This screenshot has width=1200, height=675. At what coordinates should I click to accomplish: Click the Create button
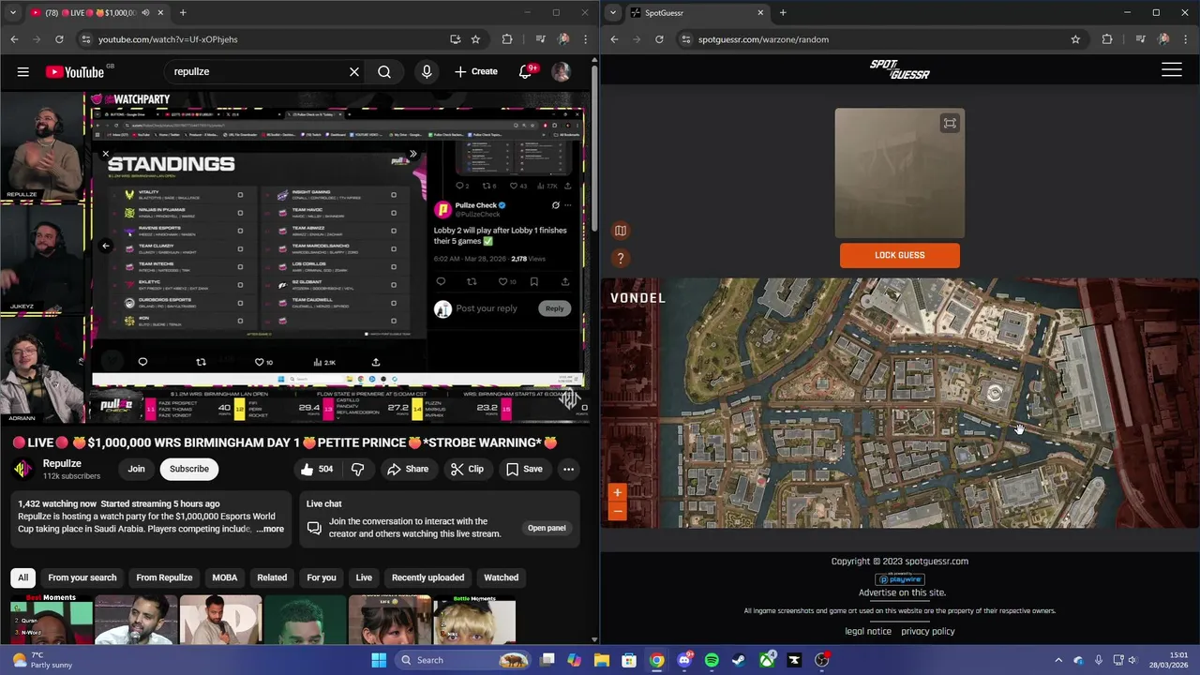[476, 71]
